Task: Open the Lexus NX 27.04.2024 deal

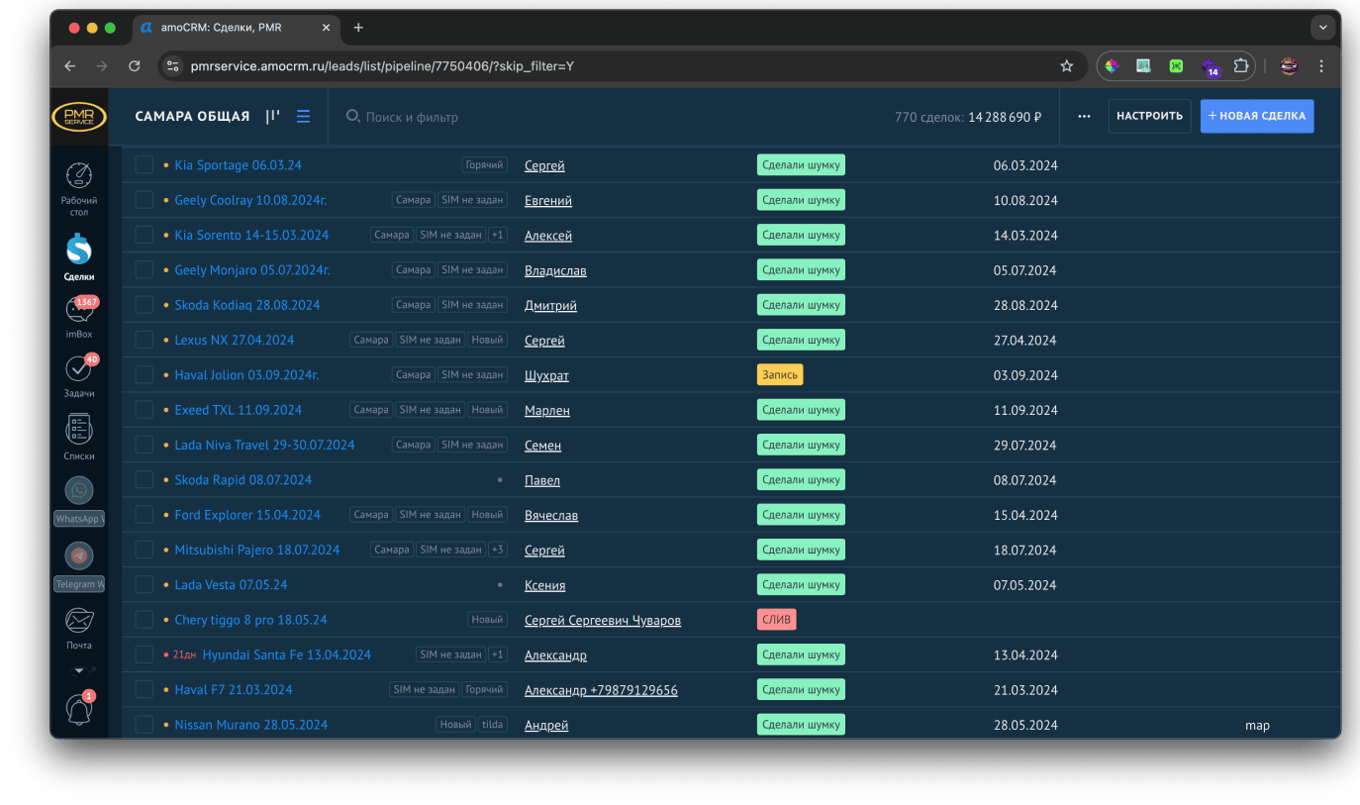Action: tap(235, 340)
